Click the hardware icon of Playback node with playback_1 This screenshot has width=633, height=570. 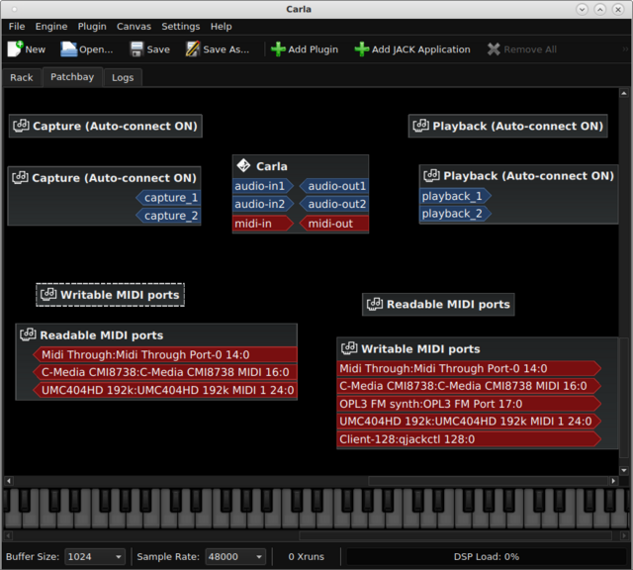[431, 175]
